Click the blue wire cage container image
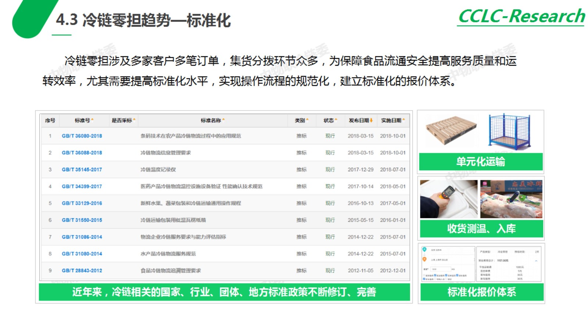The image size is (588, 330). tap(510, 131)
